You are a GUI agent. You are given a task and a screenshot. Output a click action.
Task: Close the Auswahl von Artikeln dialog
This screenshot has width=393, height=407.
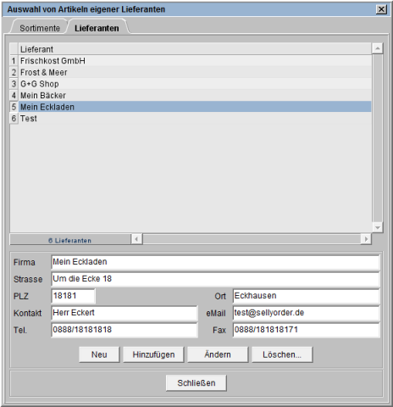tap(381, 9)
